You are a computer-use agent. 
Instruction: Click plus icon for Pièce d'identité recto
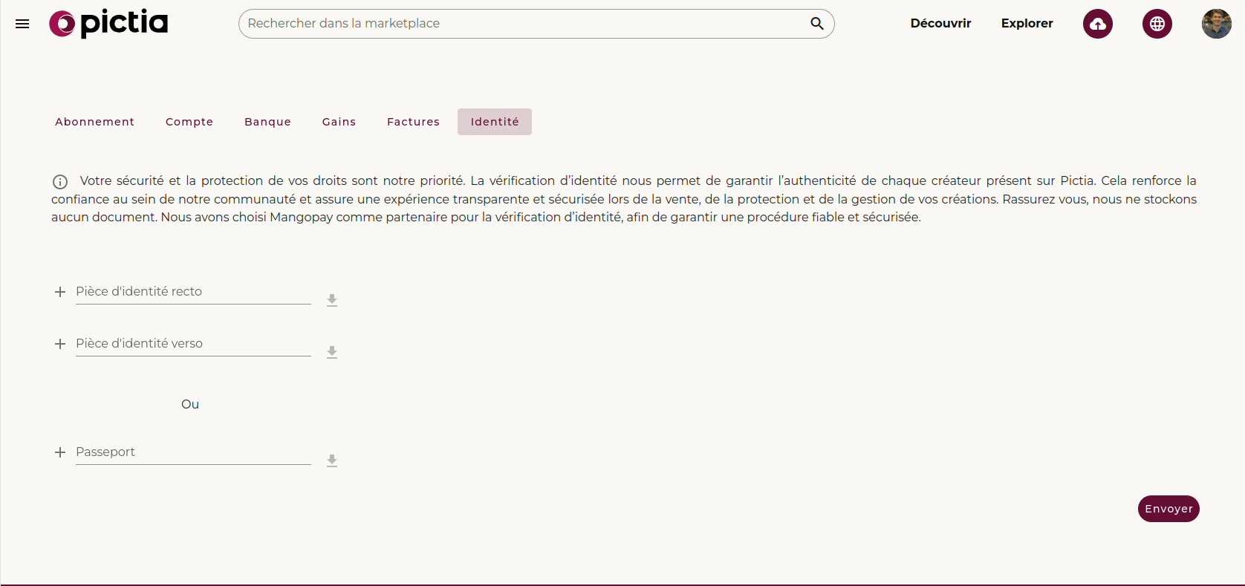tap(60, 292)
